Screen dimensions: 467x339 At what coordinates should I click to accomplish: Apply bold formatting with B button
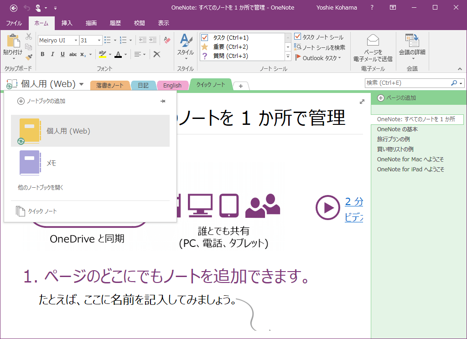tap(42, 54)
